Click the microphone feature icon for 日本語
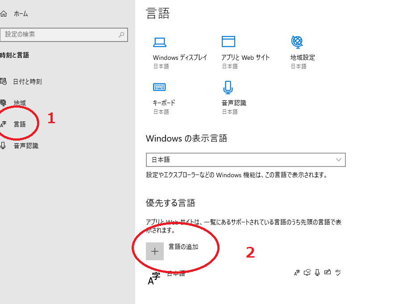 (x=317, y=272)
